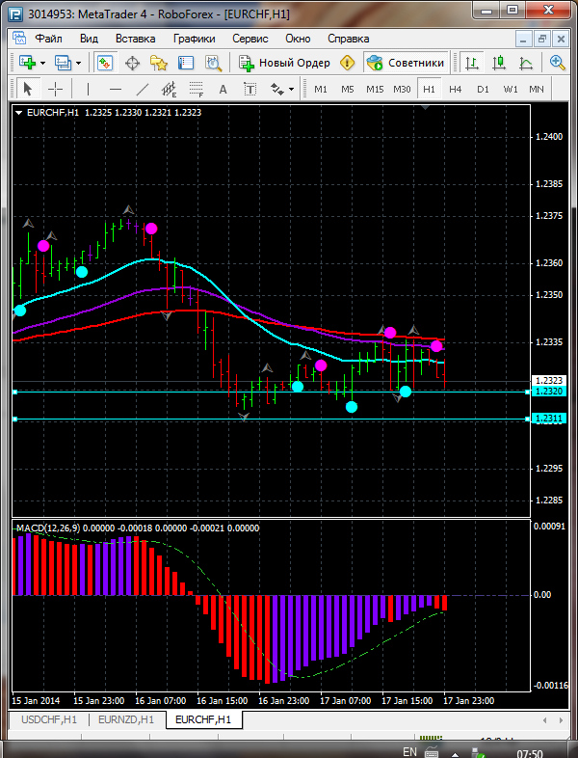Toggle the Советники auto-trading button
The image size is (578, 758).
[406, 63]
